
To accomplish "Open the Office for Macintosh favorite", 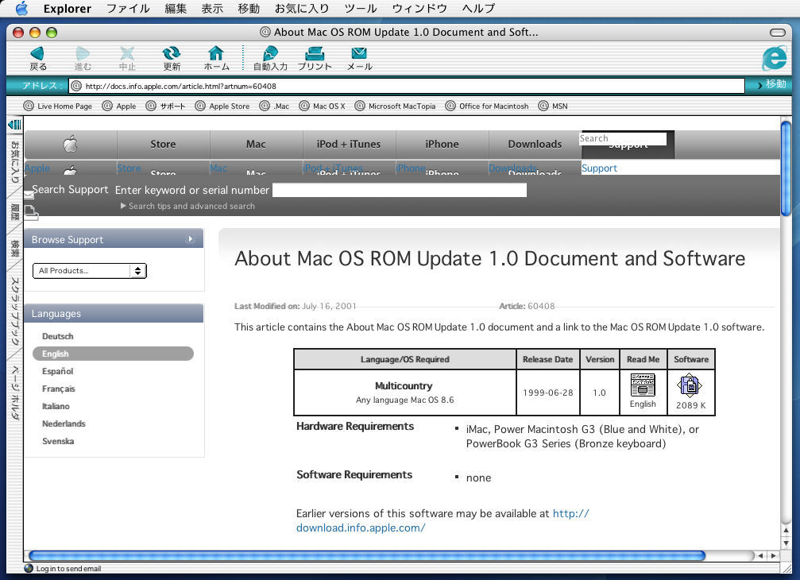I will click(487, 106).
